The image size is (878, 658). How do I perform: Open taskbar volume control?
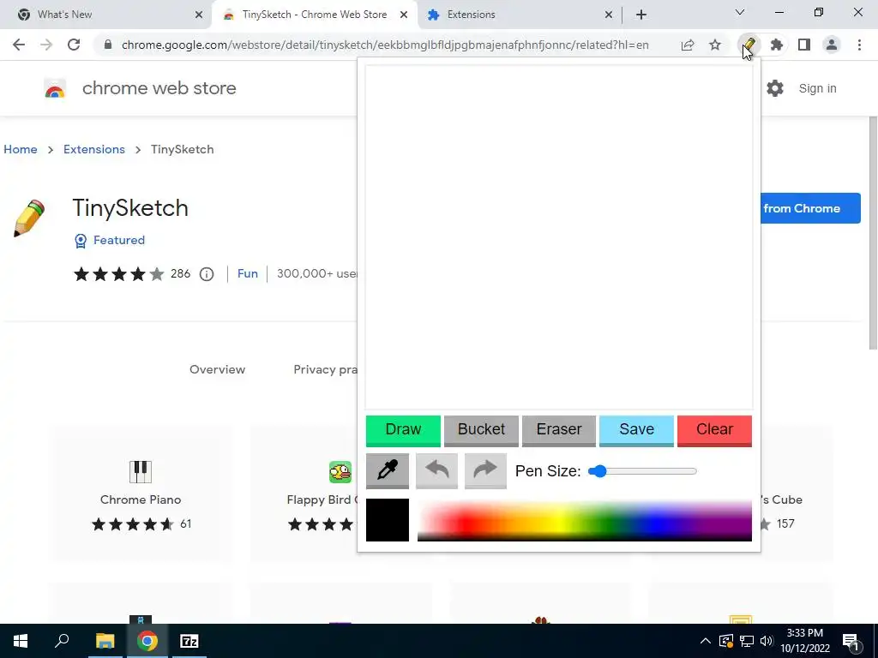coord(767,641)
